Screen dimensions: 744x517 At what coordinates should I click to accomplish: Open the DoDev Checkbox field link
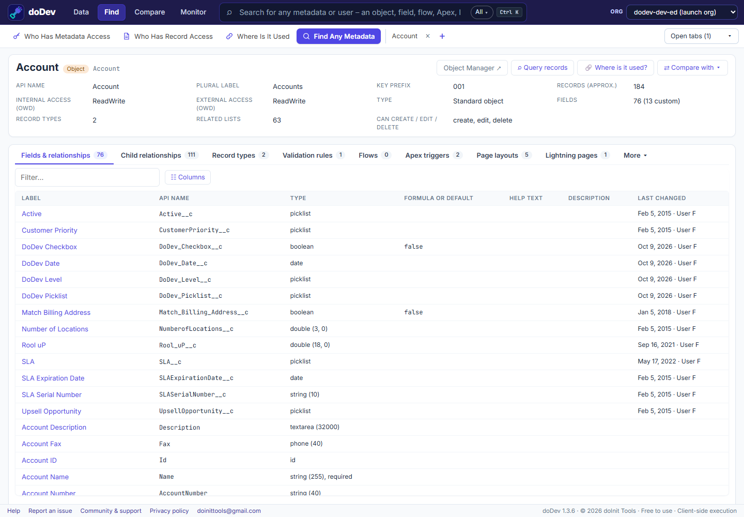coord(49,247)
